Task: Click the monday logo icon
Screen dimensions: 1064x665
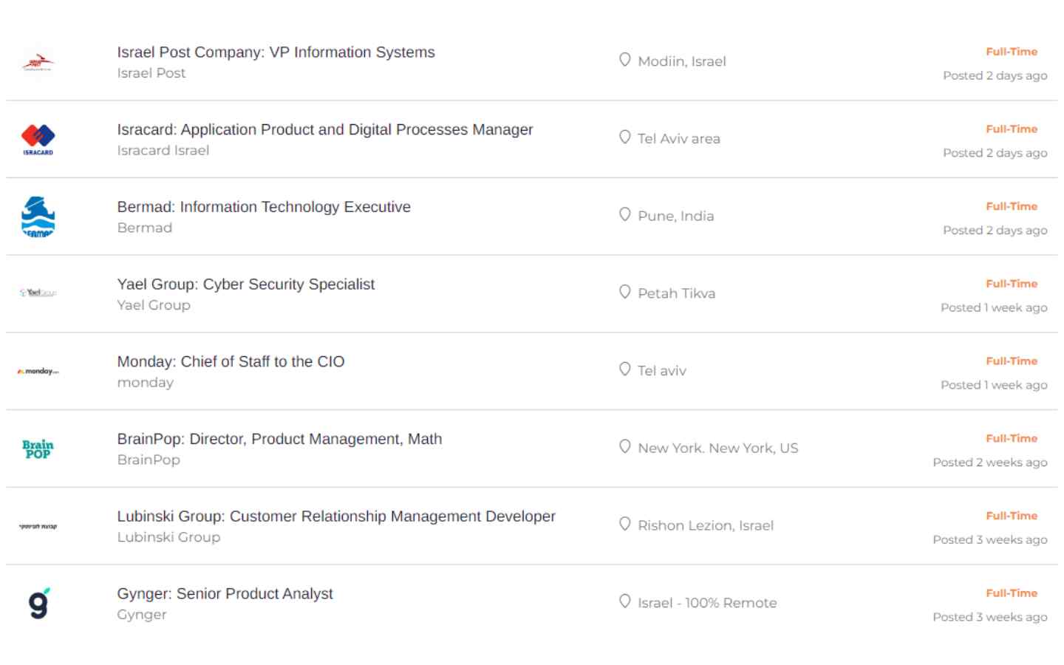Action: pyautogui.click(x=38, y=371)
